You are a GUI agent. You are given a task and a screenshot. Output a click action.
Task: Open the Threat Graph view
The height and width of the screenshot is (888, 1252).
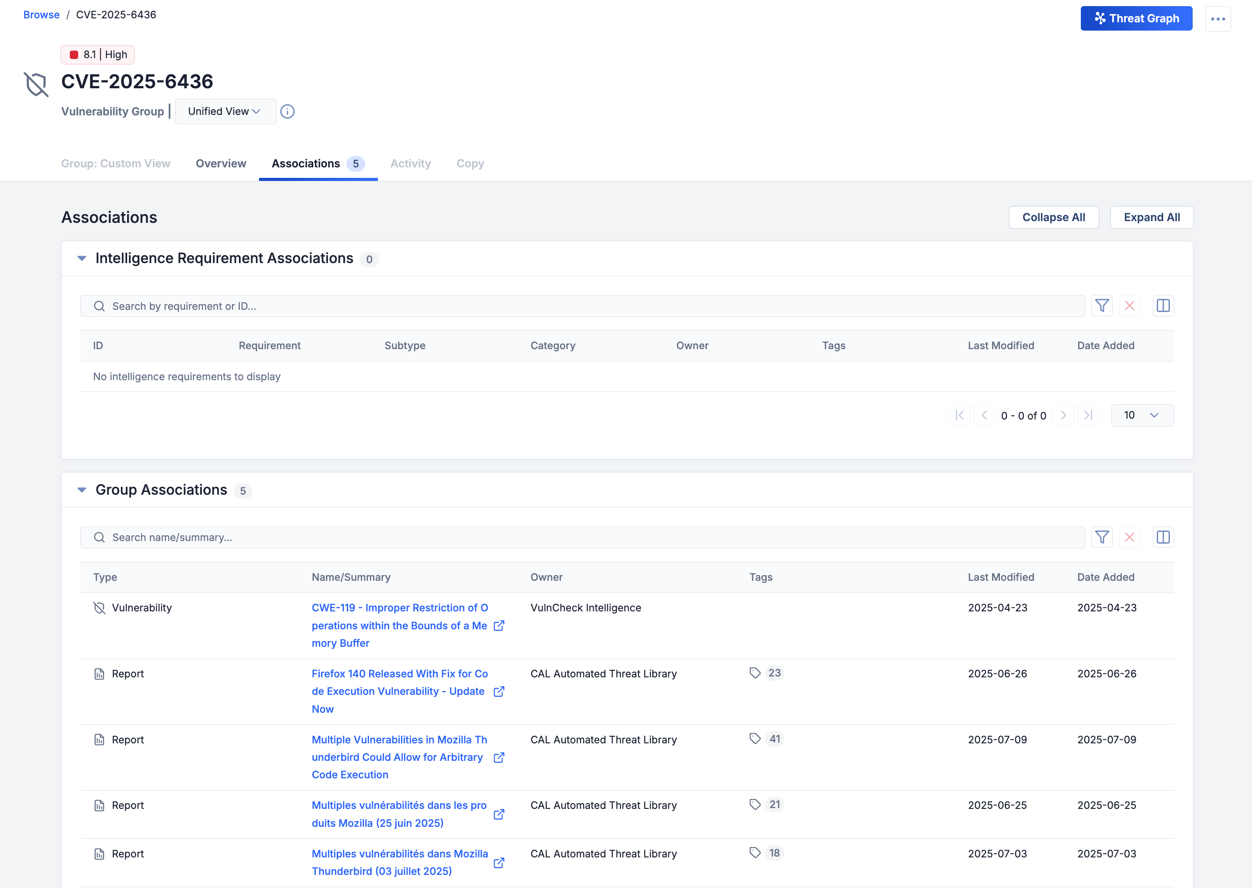[x=1136, y=19]
